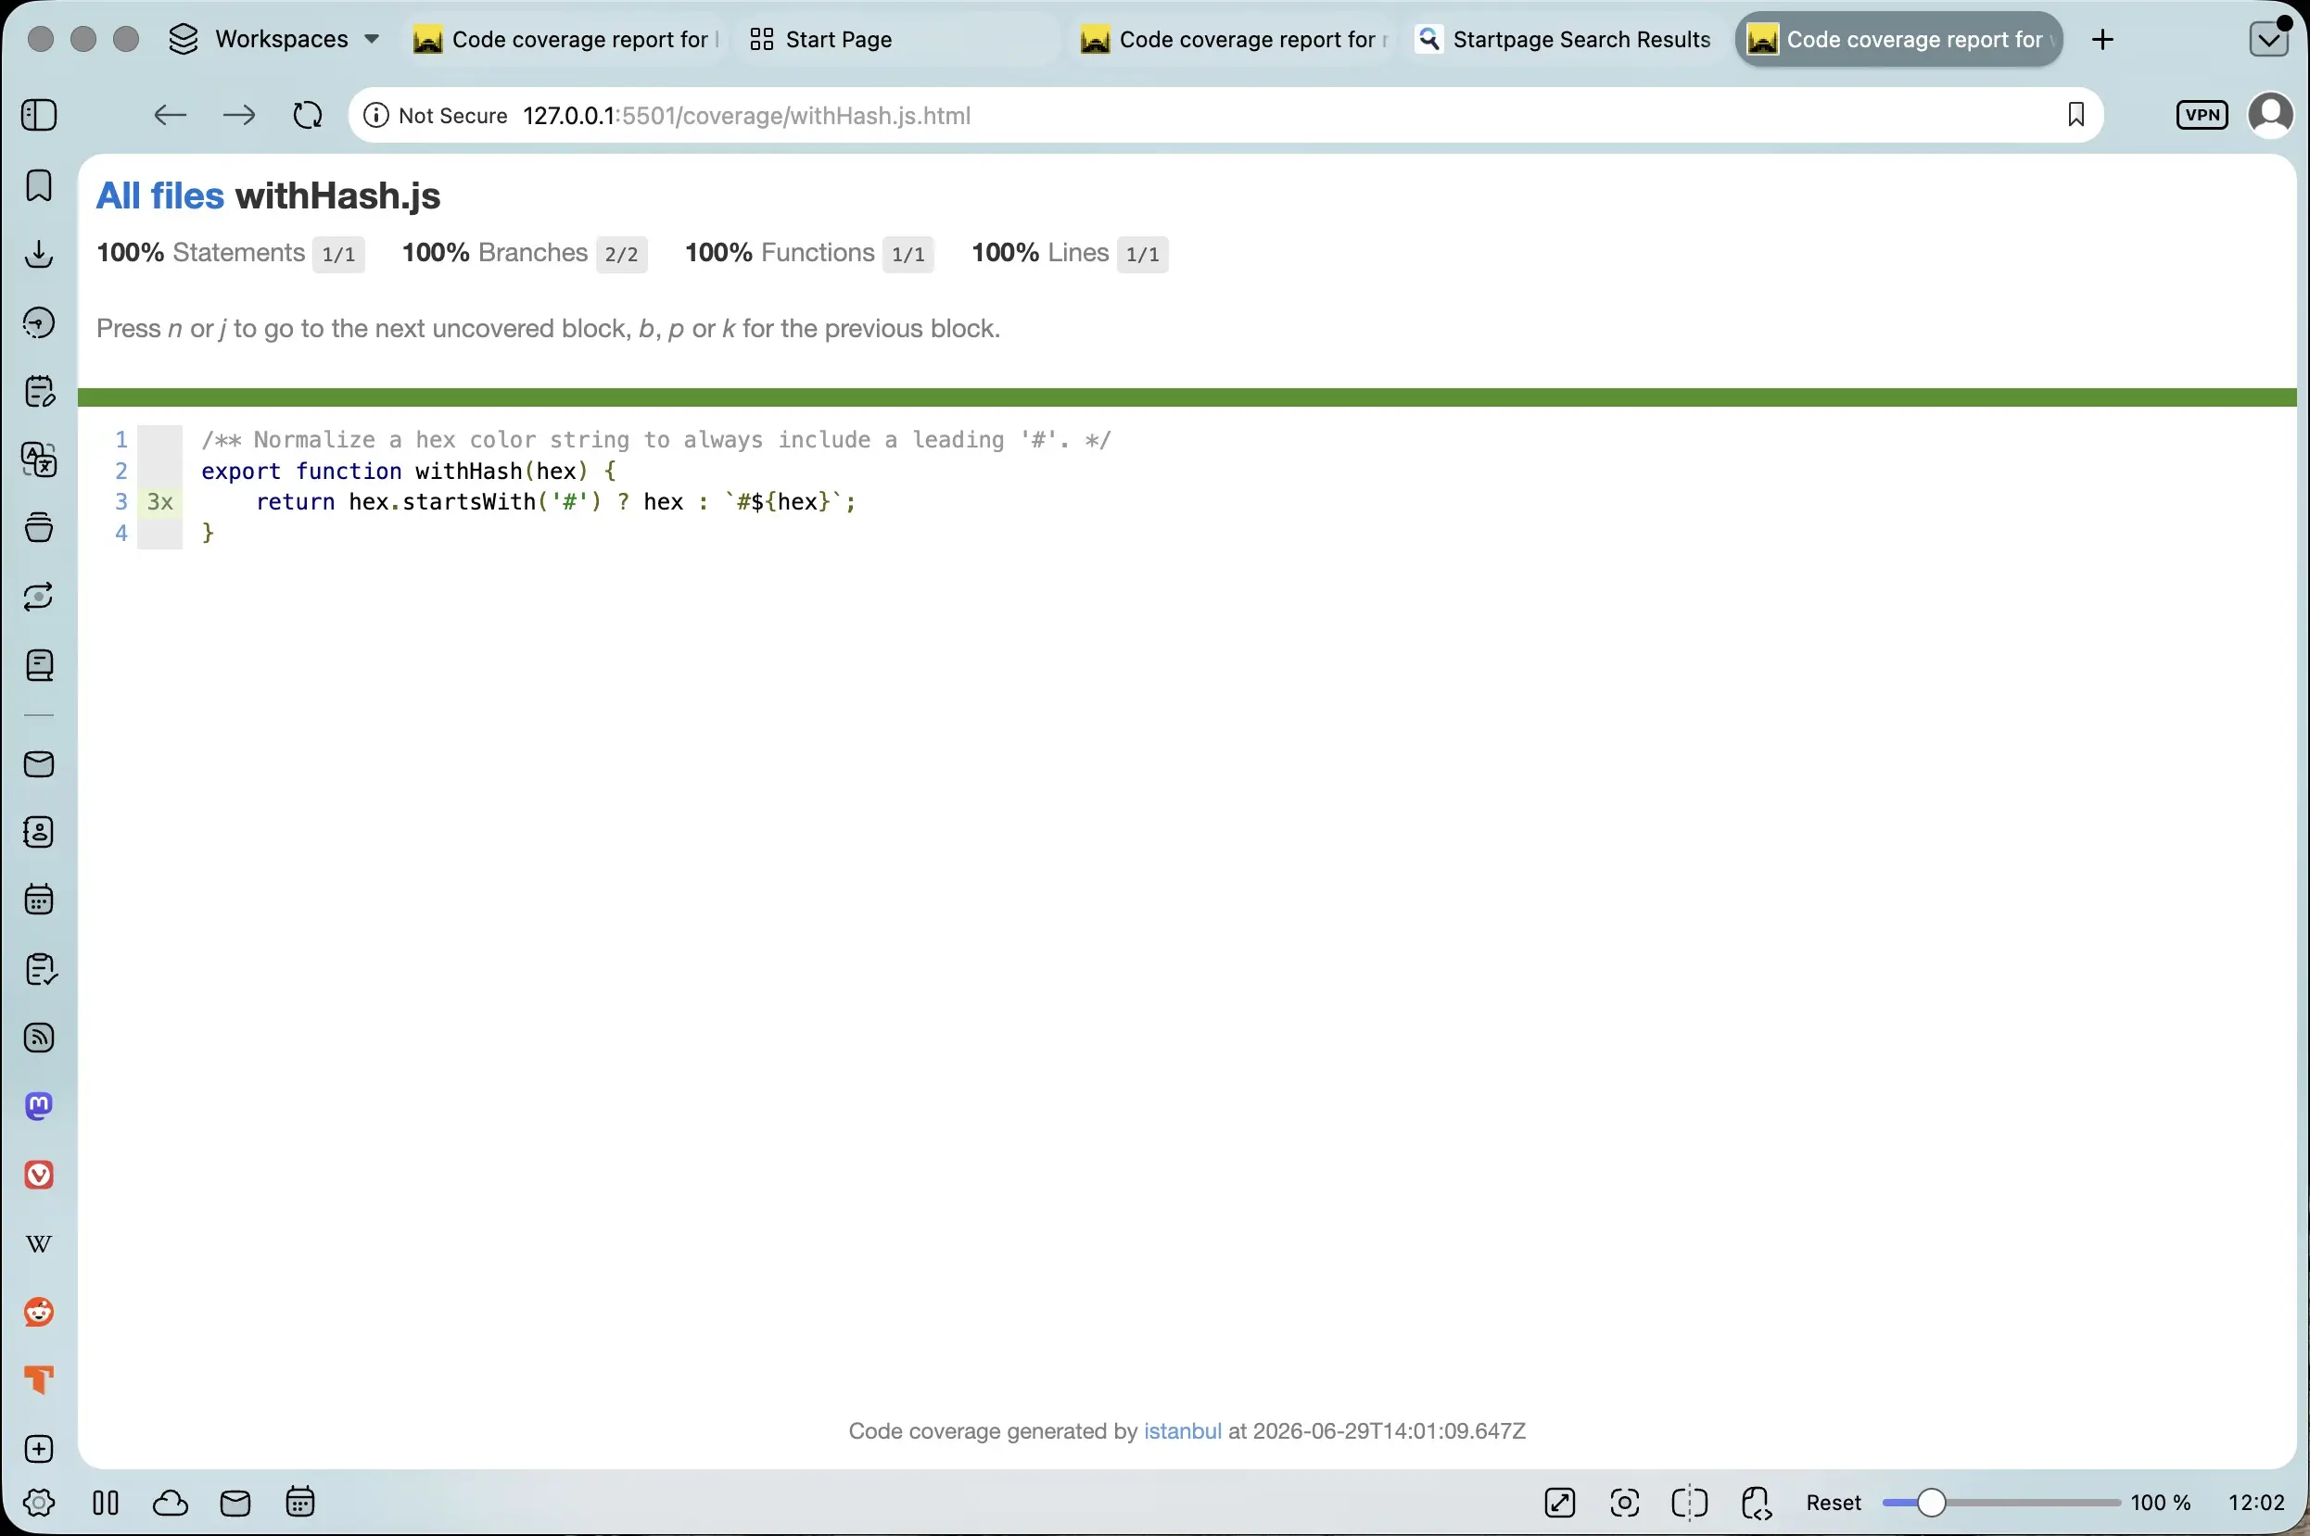Open the Bookmarks panel
Image resolution: width=2310 pixels, height=1536 pixels.
pos(39,185)
